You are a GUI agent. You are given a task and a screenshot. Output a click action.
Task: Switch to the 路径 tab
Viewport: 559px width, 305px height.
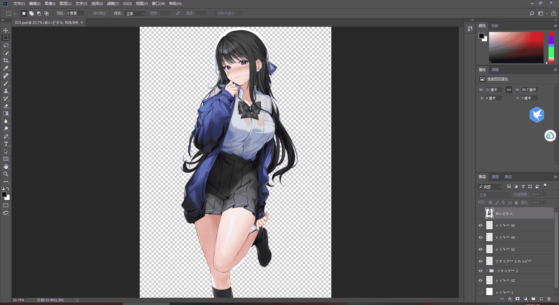point(508,177)
